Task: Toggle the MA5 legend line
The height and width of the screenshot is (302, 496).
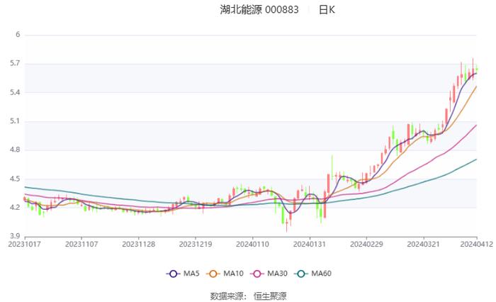Action: pyautogui.click(x=183, y=274)
